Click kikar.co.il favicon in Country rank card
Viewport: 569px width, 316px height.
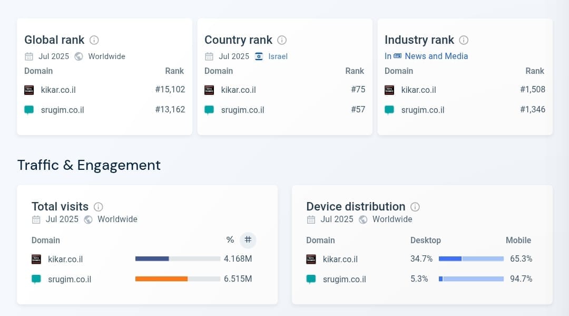(209, 90)
